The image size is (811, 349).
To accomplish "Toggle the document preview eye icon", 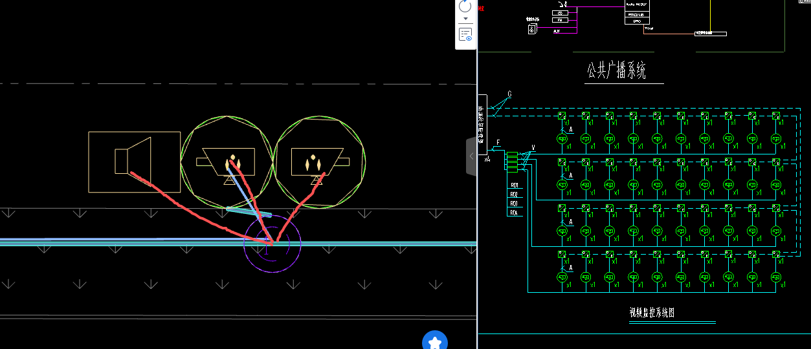I will pyautogui.click(x=465, y=35).
